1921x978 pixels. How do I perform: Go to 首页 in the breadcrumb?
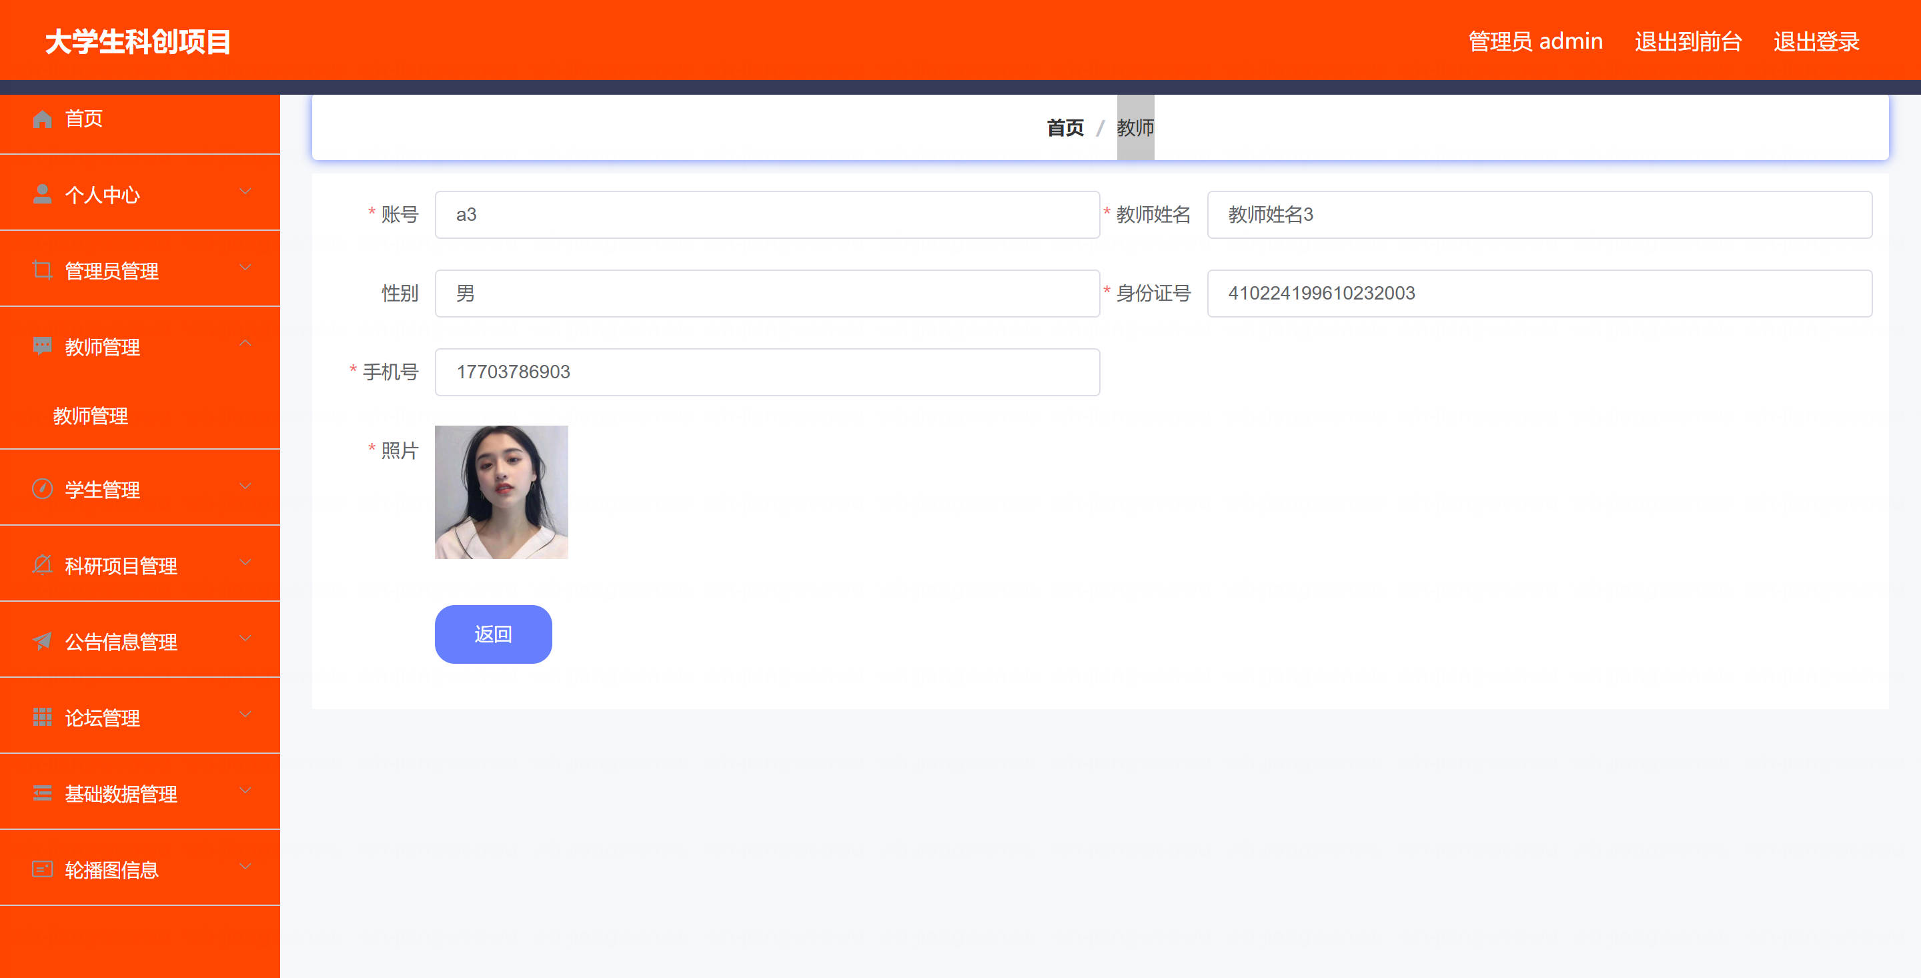[1064, 128]
